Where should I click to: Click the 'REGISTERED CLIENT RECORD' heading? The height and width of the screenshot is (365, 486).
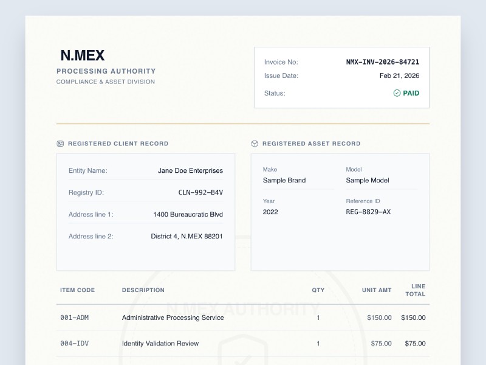[x=118, y=144]
